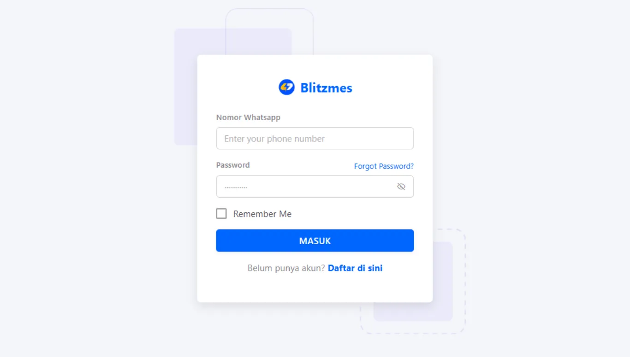Click blank card area above the Blitzmes logo

pyautogui.click(x=315, y=66)
